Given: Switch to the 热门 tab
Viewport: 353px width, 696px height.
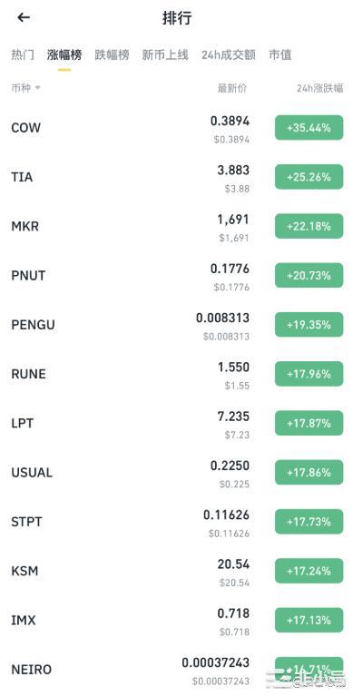Looking at the screenshot, I should [x=23, y=55].
